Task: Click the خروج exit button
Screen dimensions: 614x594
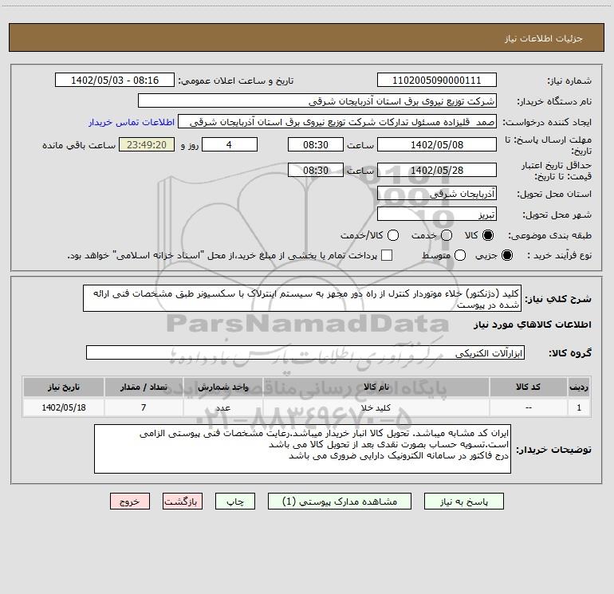Action: [x=130, y=502]
